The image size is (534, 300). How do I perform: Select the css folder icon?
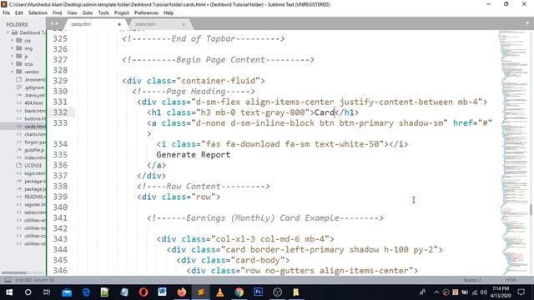tap(19, 41)
